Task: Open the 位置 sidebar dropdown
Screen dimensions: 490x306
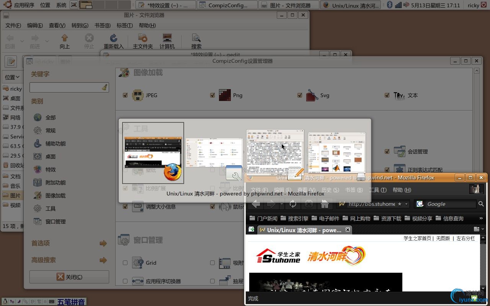Action: pos(12,77)
